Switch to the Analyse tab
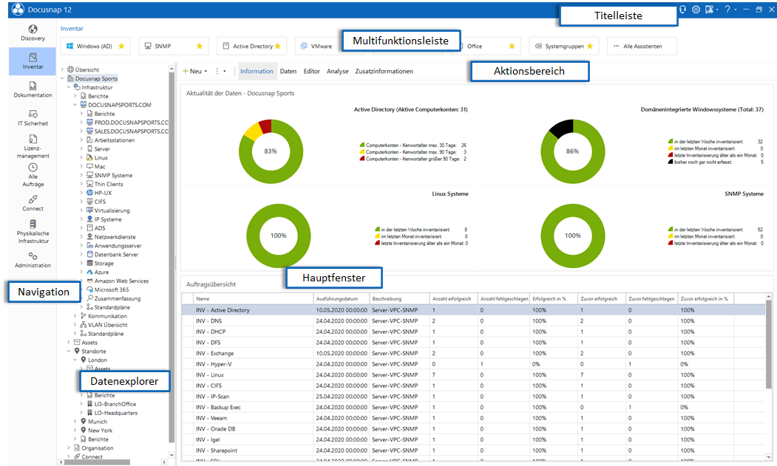This screenshot has height=466, width=777. coord(337,72)
